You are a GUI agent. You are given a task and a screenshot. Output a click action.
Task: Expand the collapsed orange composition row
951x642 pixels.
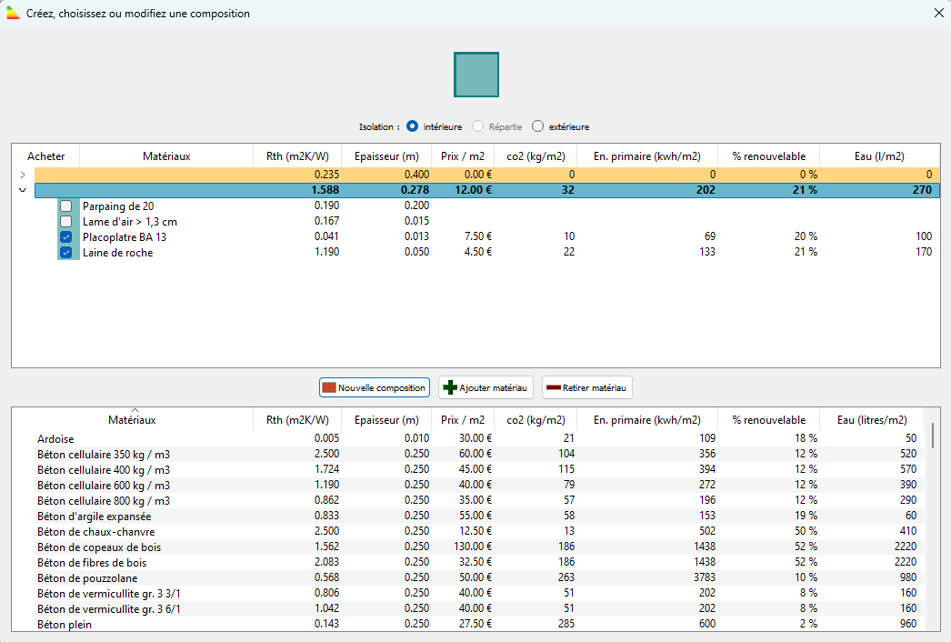click(x=22, y=174)
